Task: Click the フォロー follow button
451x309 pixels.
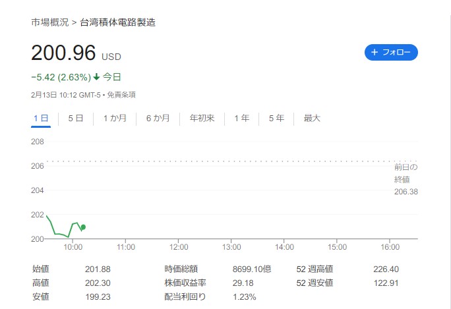Action: coord(391,52)
